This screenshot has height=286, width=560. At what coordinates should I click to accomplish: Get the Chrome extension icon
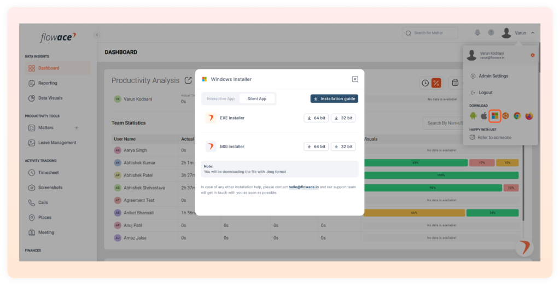[x=517, y=116]
